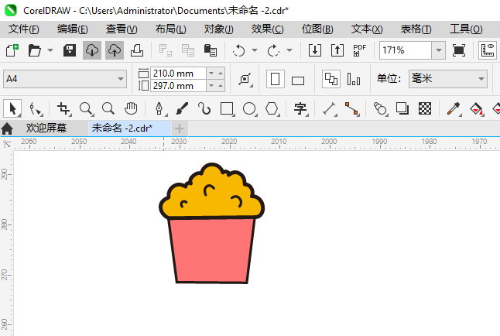Open the units dropdown showing 毫米
This screenshot has width=500, height=336.
coord(480,79)
